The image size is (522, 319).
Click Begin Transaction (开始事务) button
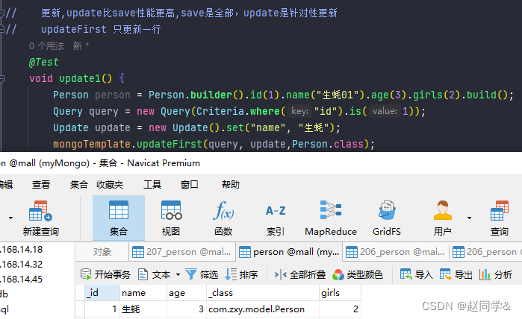click(x=105, y=274)
